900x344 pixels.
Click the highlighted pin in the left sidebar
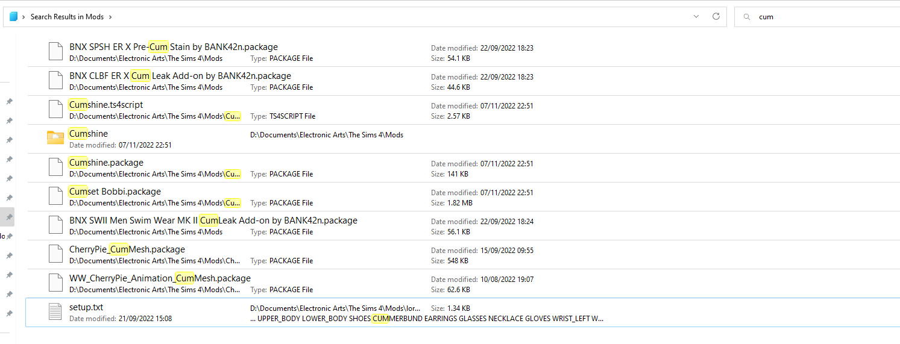[9, 217]
